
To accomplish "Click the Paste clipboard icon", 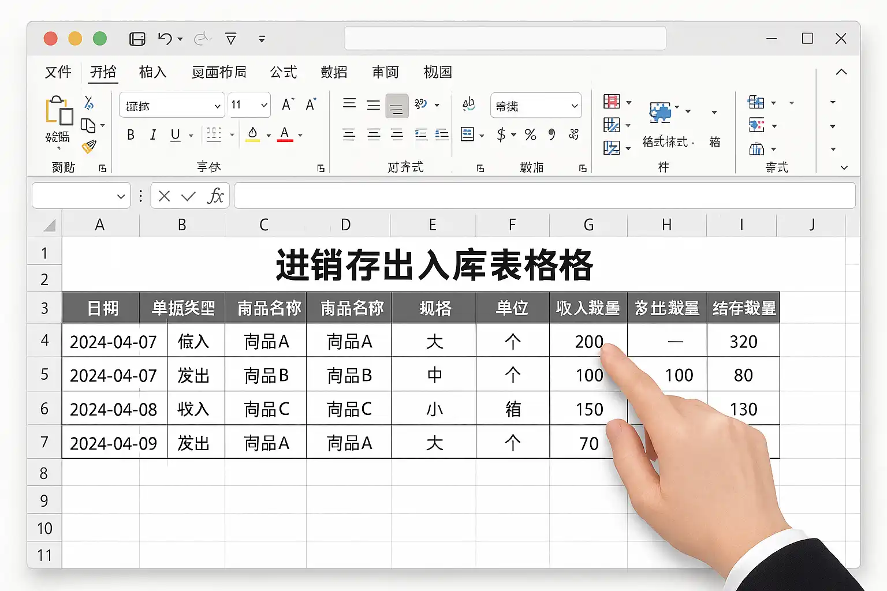I will coord(59,110).
